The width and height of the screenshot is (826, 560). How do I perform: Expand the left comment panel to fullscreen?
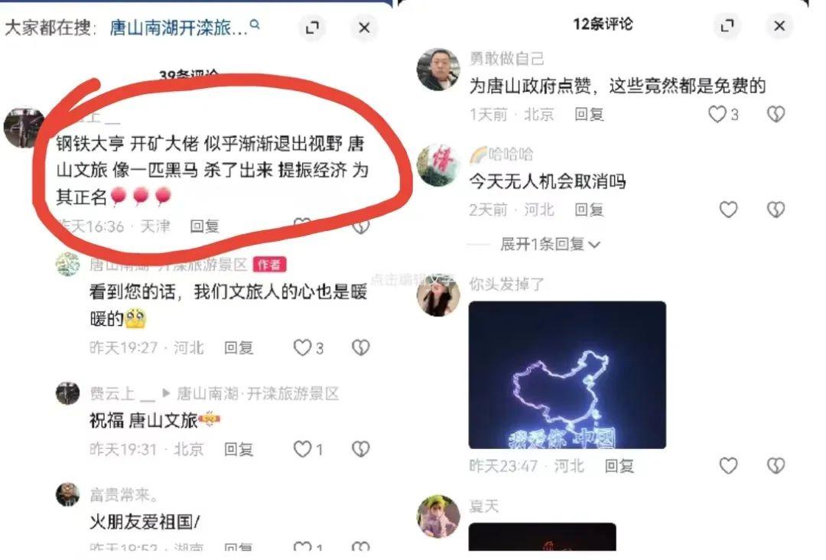[312, 28]
